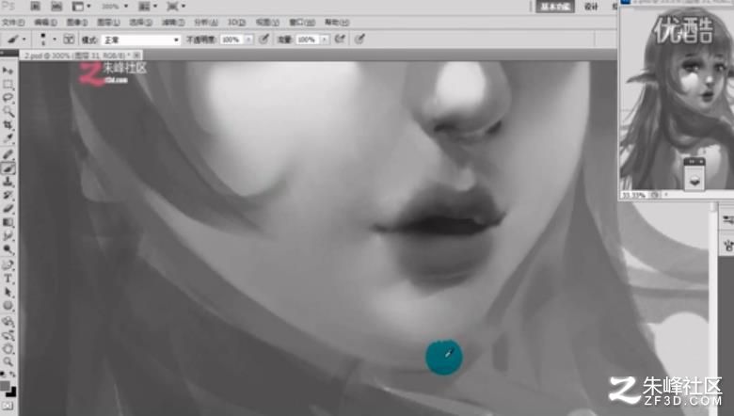This screenshot has width=734, height=416.
Task: Toggle pressure control for brush size
Action: click(x=359, y=40)
